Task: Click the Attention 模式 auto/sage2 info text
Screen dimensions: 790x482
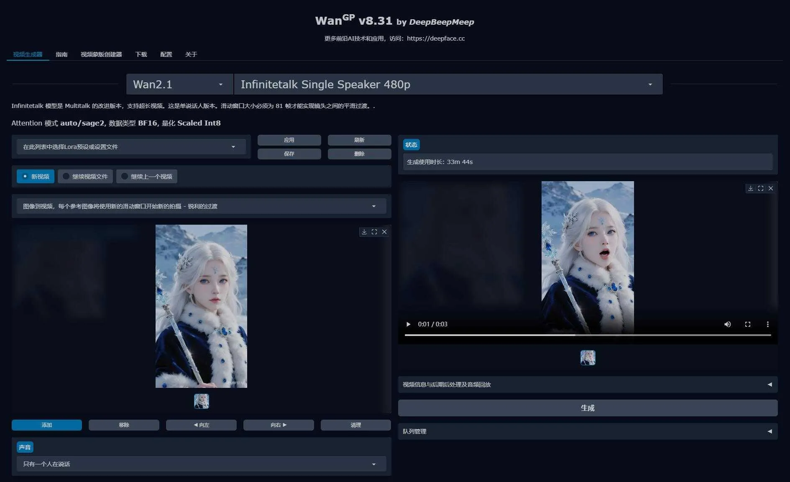Action: click(x=116, y=123)
